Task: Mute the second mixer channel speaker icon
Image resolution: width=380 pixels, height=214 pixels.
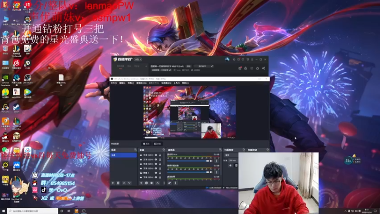Action: [211, 172]
